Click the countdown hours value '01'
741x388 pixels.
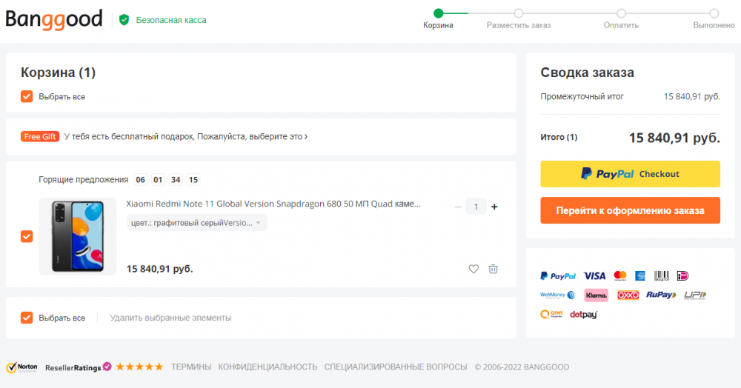coord(158,179)
